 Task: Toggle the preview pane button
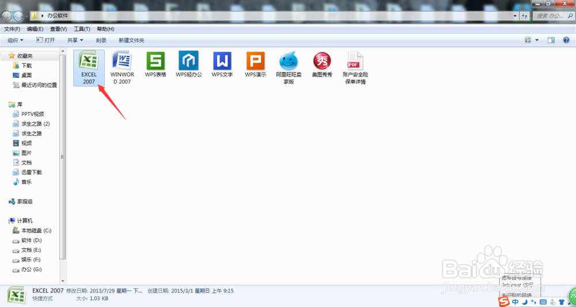coord(551,40)
